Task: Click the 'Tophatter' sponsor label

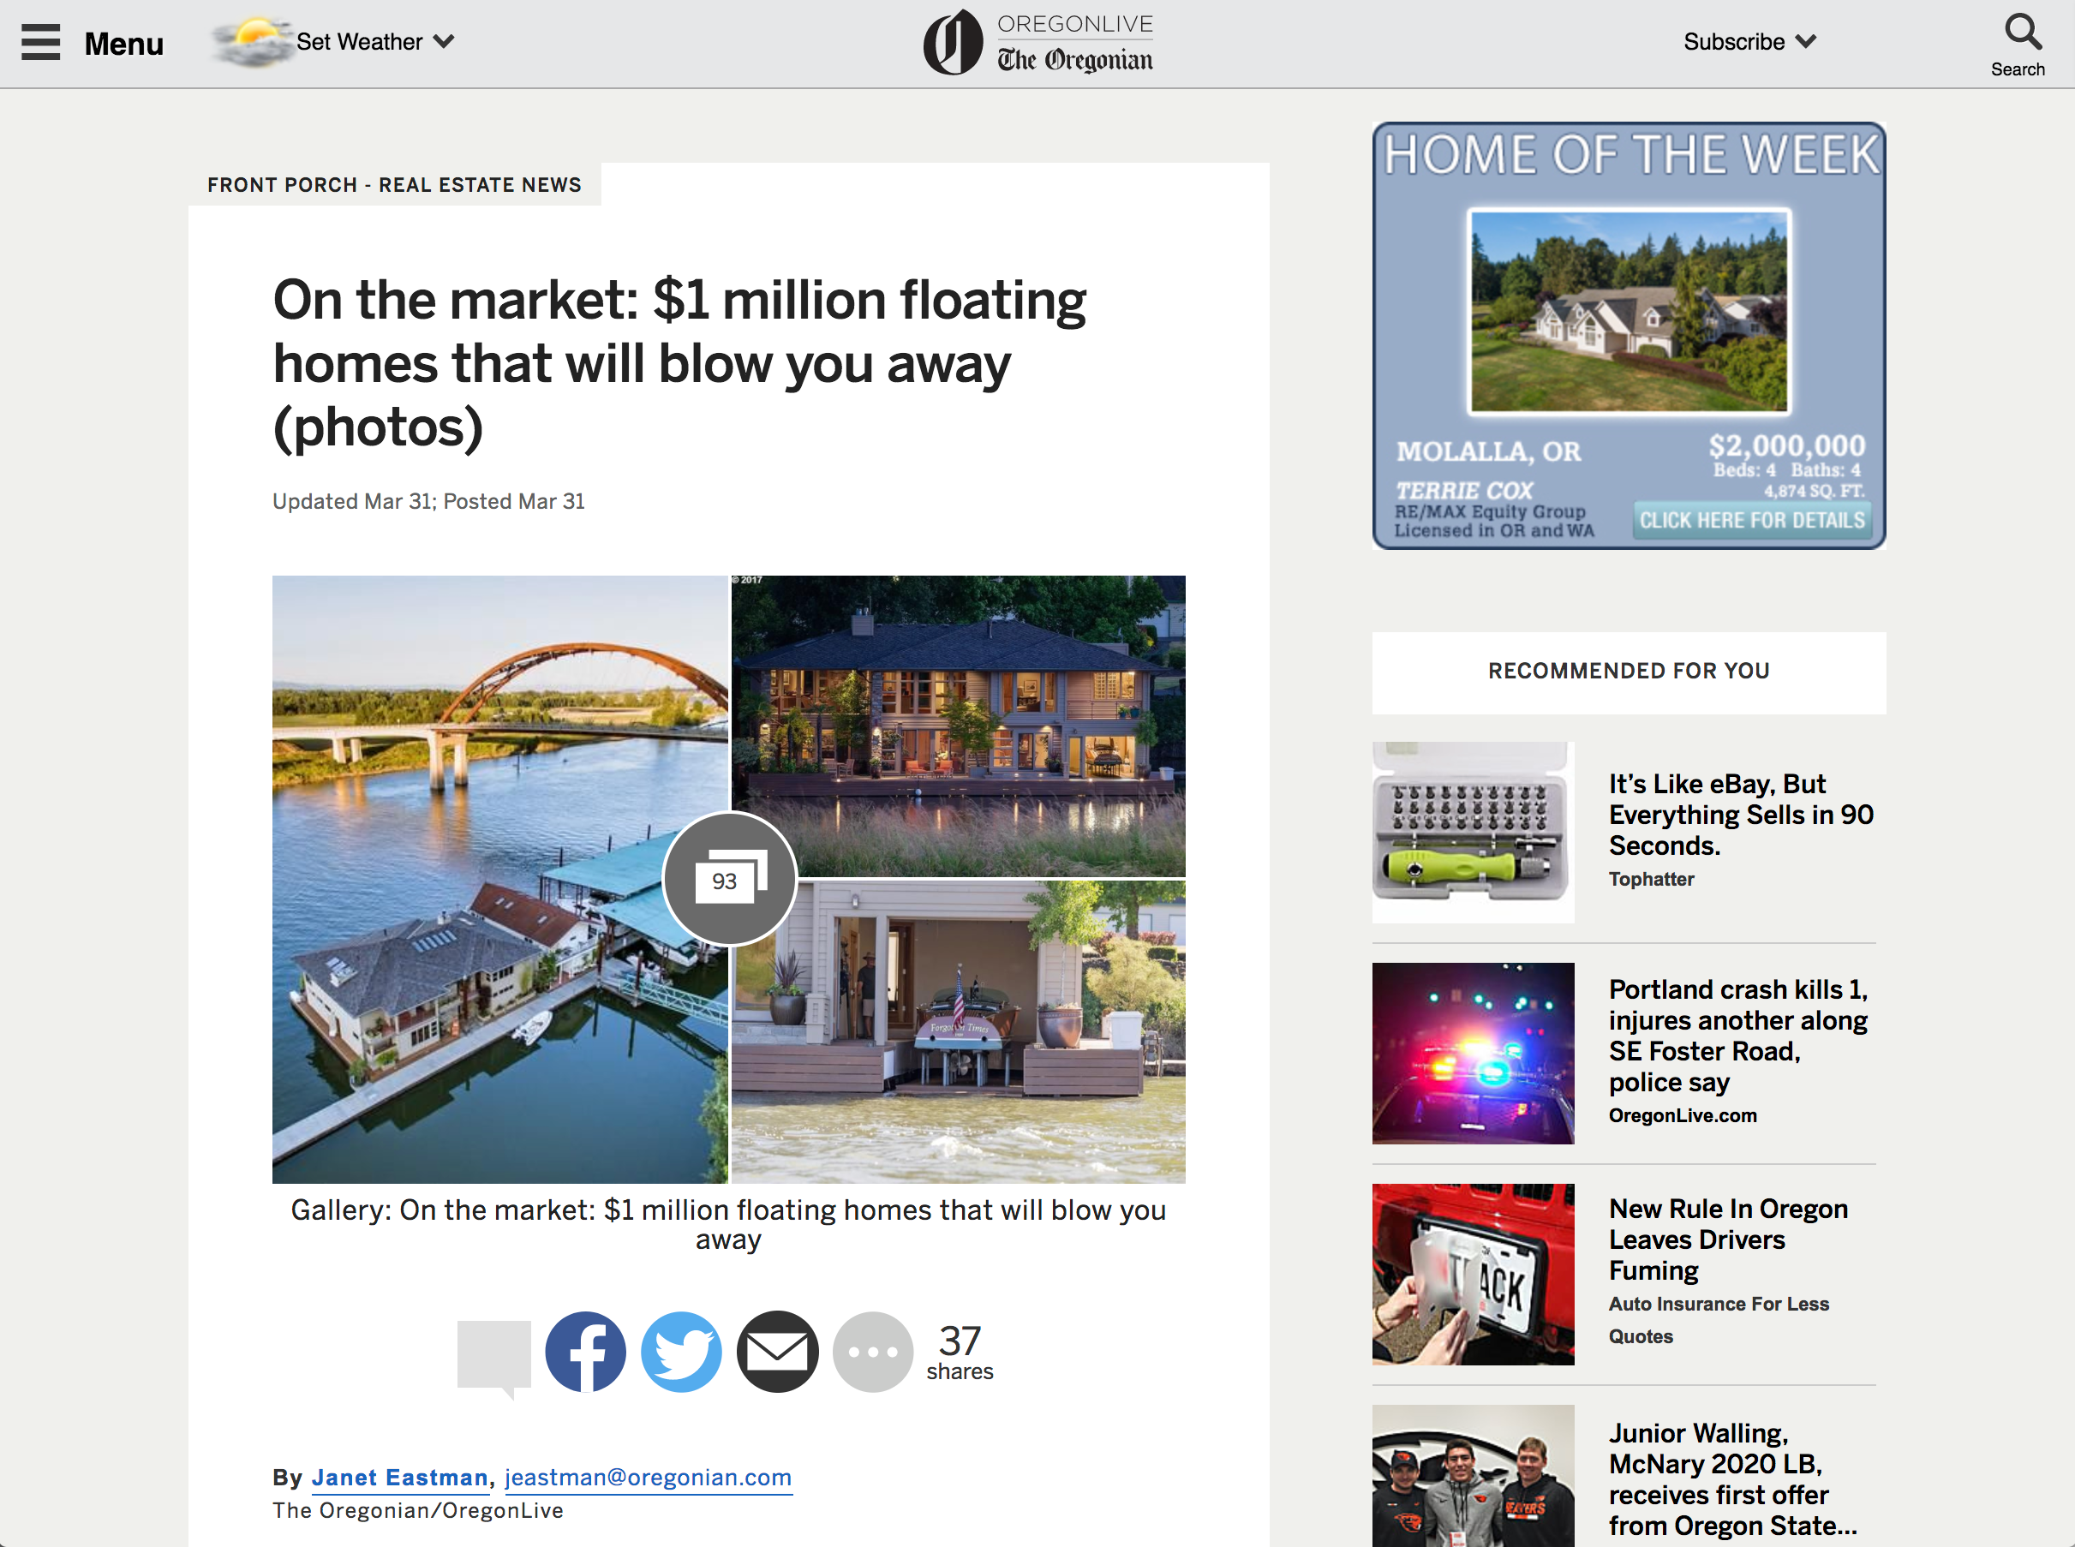Action: (x=1651, y=878)
